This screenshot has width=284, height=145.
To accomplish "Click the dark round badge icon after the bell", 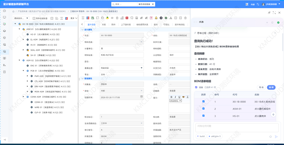I will click(161, 18).
